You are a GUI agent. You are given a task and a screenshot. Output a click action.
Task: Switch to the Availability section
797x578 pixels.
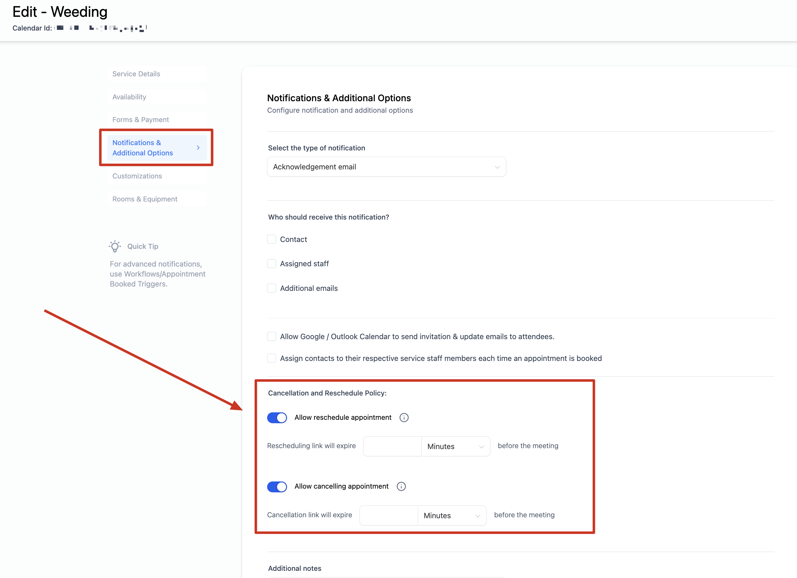tap(157, 97)
